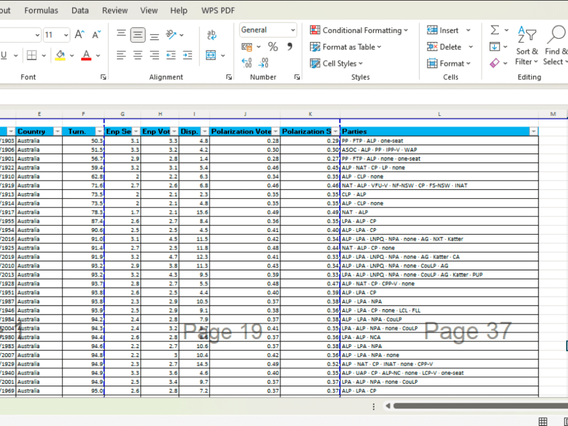Viewport: 568px width, 426px height.
Task: Launch the Alignment settings dialog
Action: tap(229, 77)
